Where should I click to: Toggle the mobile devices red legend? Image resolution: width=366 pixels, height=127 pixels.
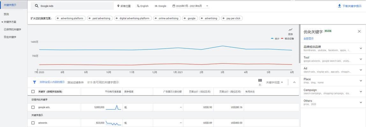pos(287,39)
